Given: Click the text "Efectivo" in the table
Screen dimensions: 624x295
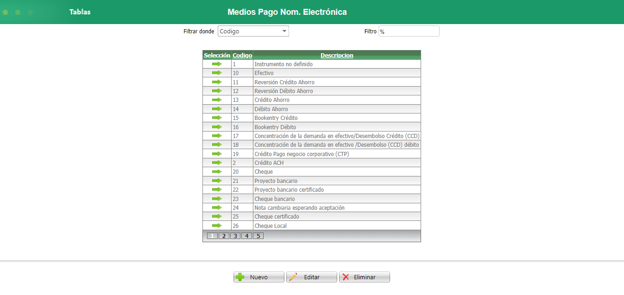Looking at the screenshot, I should click(264, 73).
